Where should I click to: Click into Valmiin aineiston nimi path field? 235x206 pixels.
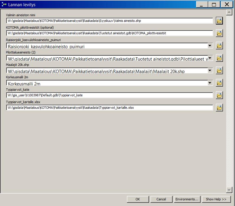[110, 21]
